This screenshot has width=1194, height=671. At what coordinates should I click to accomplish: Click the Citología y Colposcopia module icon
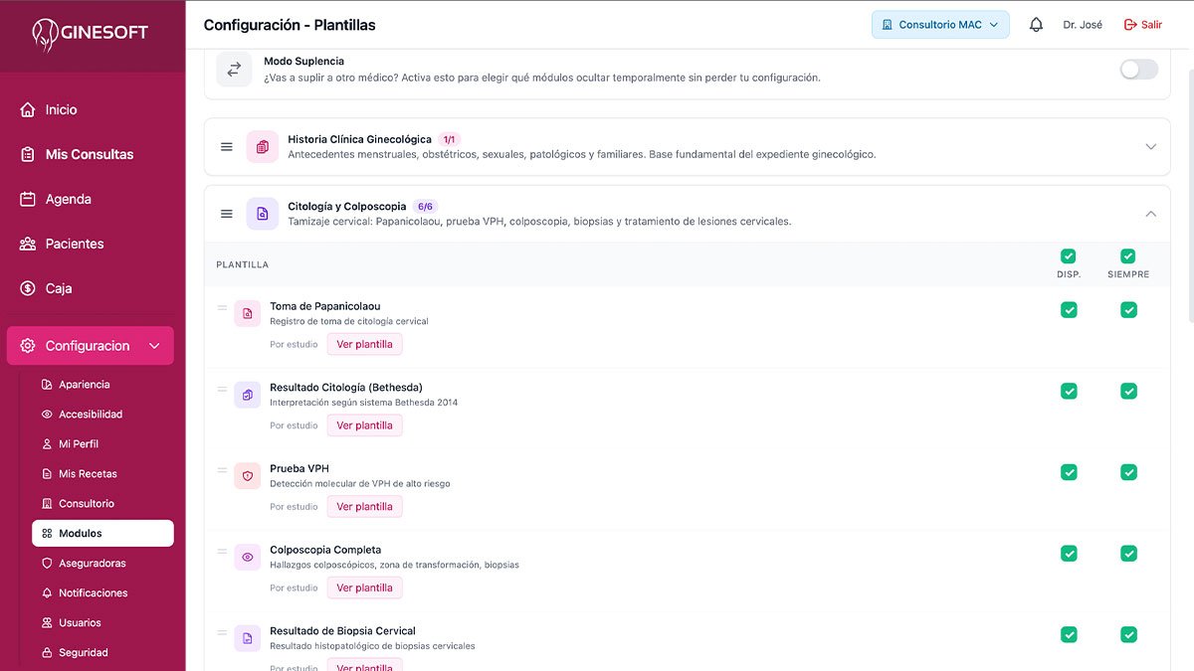(x=263, y=214)
